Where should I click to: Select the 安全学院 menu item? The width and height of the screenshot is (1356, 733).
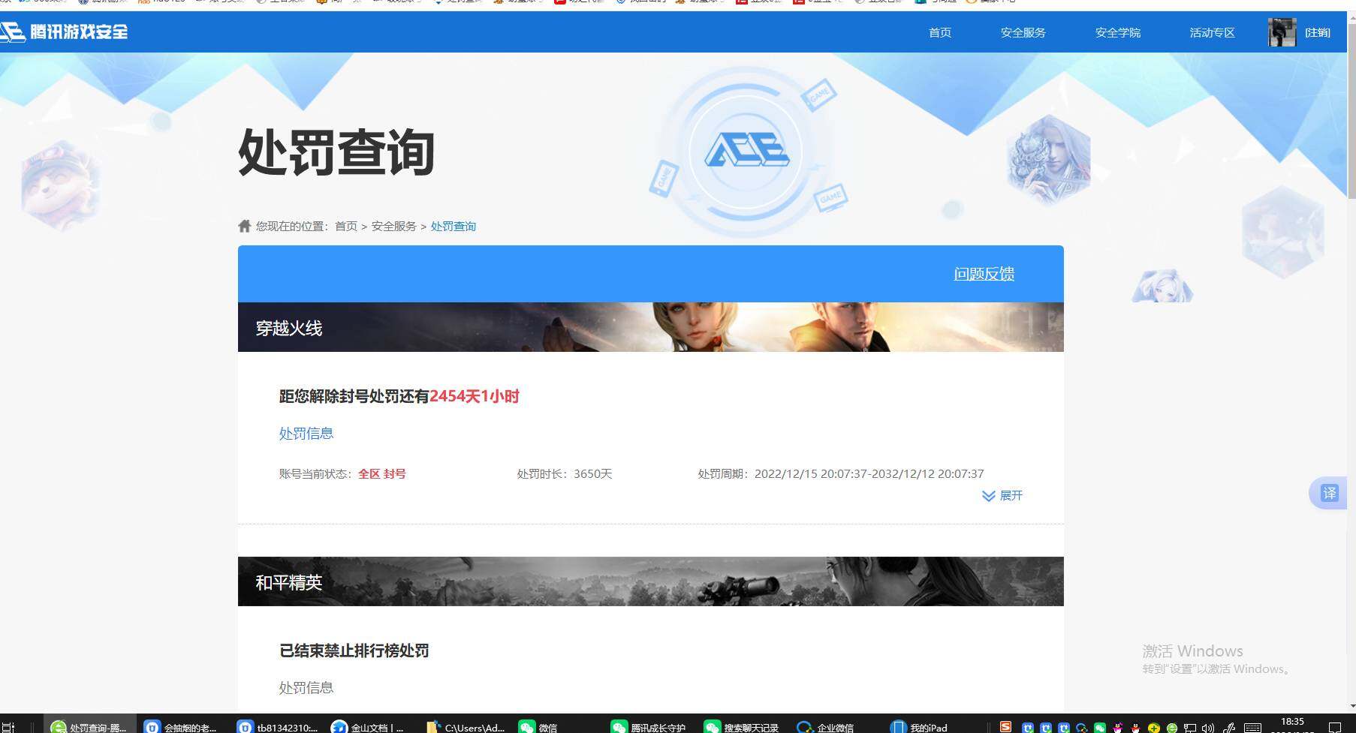click(x=1116, y=32)
